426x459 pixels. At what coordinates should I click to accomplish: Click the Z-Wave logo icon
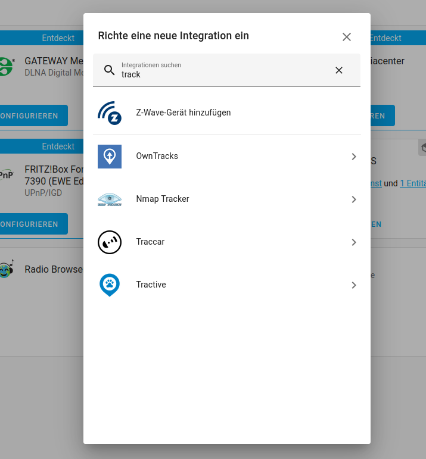[110, 113]
